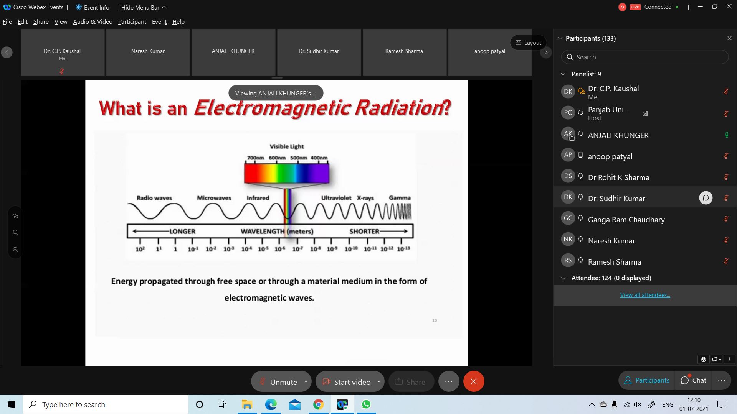
Task: Toggle mute icon for Ramesh Sharma
Action: [x=726, y=261]
